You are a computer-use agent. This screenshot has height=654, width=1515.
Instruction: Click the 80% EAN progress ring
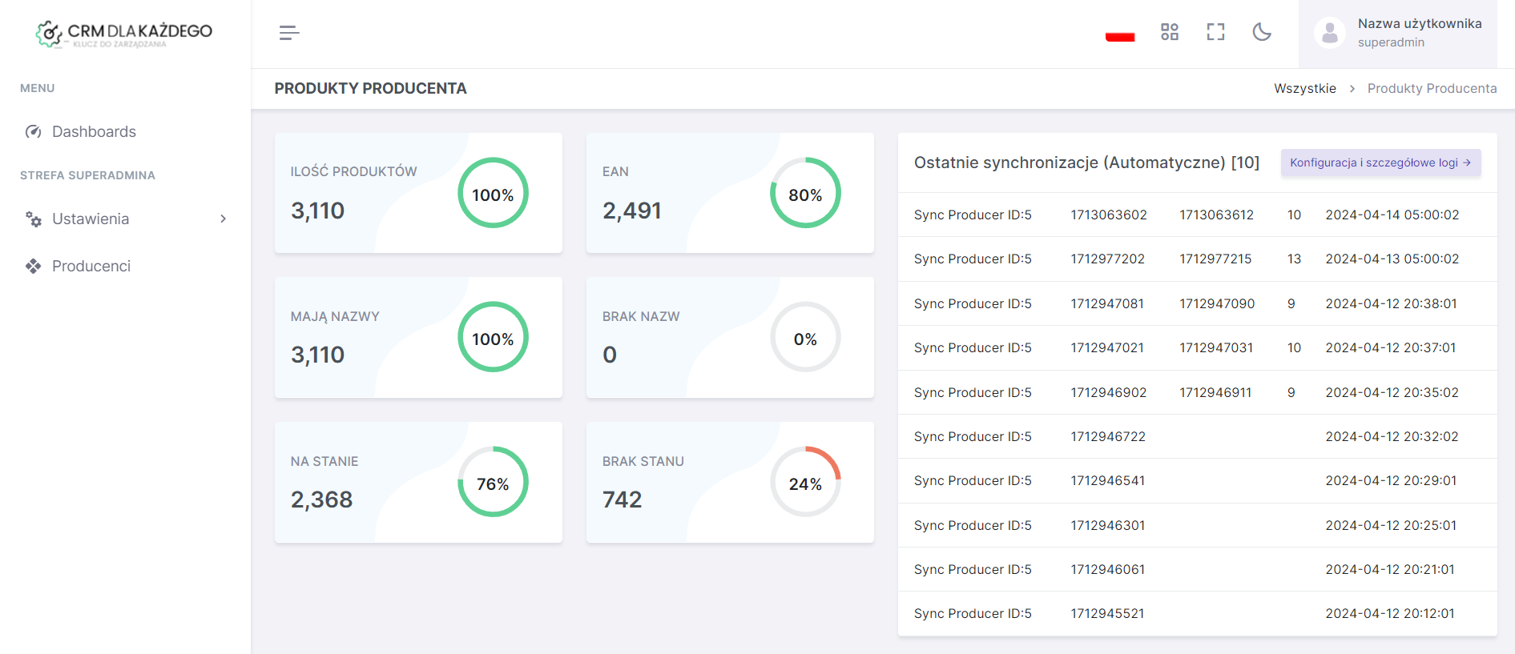click(804, 194)
